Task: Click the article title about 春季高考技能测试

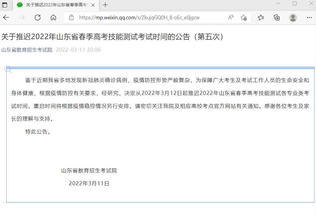Action: [x=113, y=37]
